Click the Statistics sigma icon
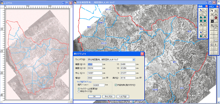 click(x=216, y=44)
